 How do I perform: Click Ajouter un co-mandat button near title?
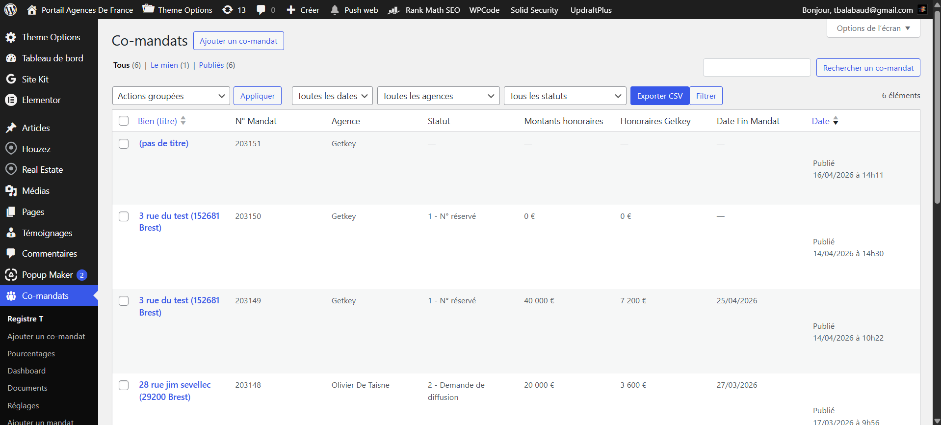238,41
